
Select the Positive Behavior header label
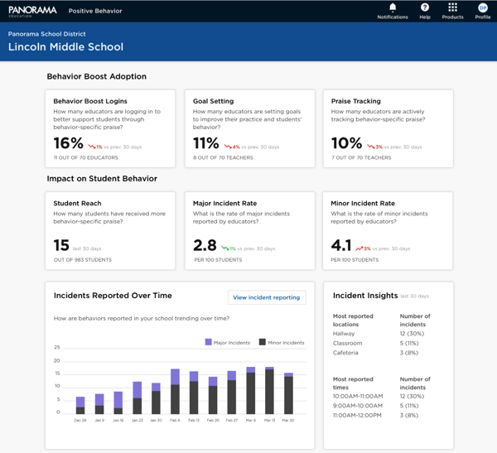(x=95, y=11)
